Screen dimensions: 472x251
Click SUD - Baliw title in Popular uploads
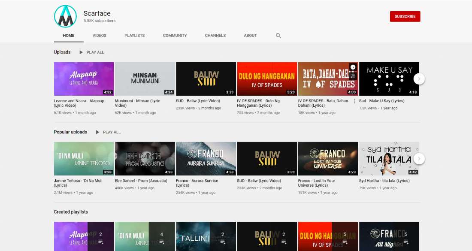[x=259, y=181]
